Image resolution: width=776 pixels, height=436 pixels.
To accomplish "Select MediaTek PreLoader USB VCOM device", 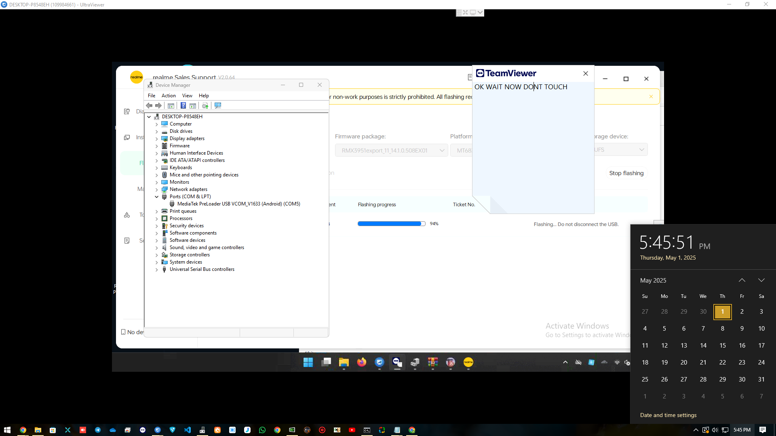I will 238,204.
